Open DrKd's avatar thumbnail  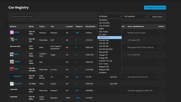pyautogui.click(x=12, y=54)
